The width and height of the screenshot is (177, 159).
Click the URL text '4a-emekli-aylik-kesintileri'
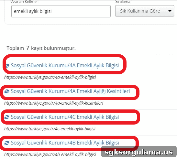54,103
